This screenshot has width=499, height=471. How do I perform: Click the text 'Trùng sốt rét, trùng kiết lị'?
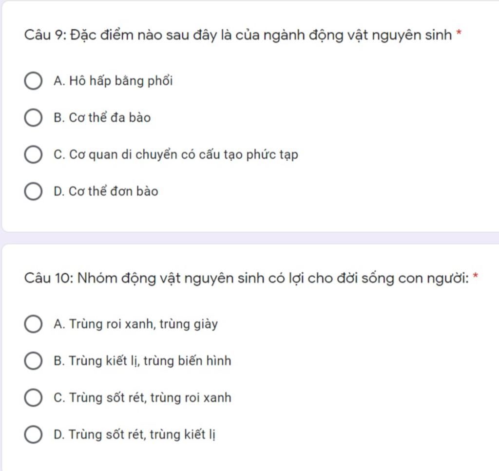tap(142, 435)
